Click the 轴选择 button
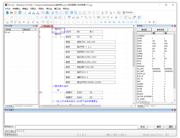 (144, 30)
